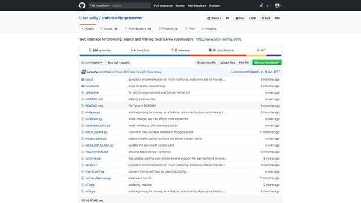This screenshot has height=203, width=361.
Task: Click the blue segment of language bar
Action: 134,55
